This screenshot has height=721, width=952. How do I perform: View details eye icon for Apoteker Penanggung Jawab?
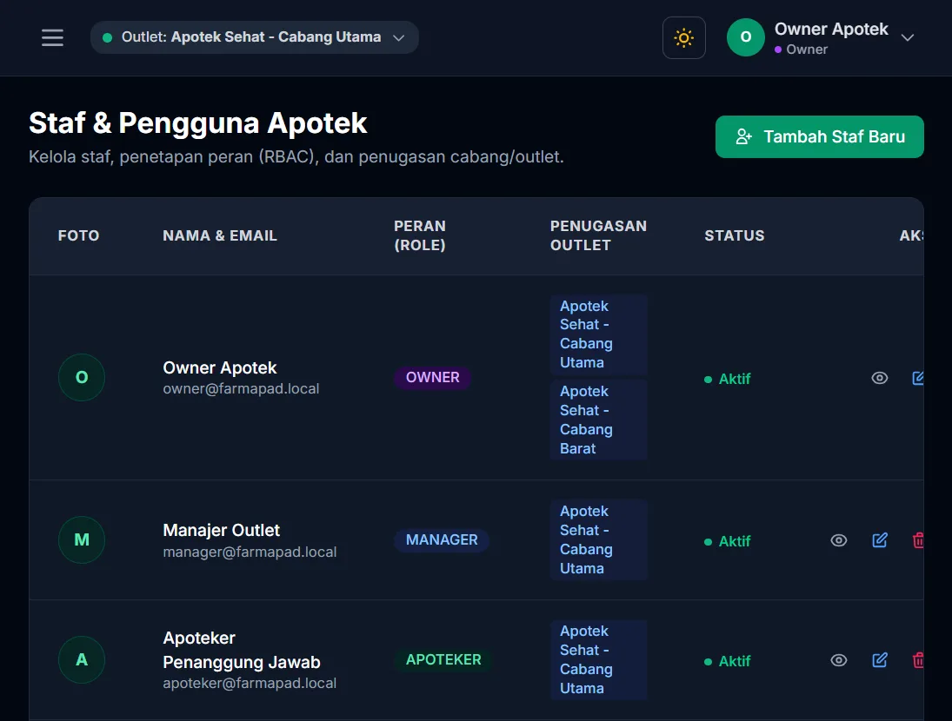click(838, 660)
